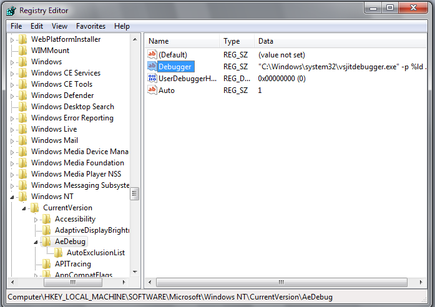435x307 pixels.
Task: Click the Windows Media Player NSS folder icon
Action: pos(22,174)
